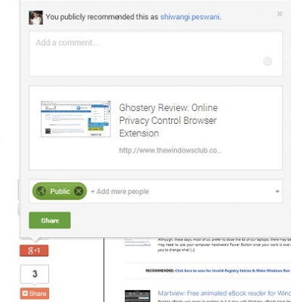Image resolution: width=291 pixels, height=302 pixels.
Task: Click Add more people field
Action: [120, 192]
